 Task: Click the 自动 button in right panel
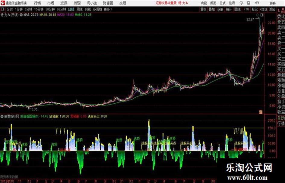click(x=281, y=118)
